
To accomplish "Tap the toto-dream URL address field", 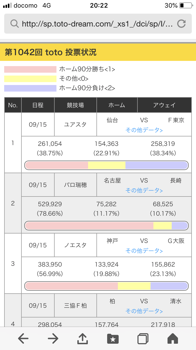I will click(97, 24).
